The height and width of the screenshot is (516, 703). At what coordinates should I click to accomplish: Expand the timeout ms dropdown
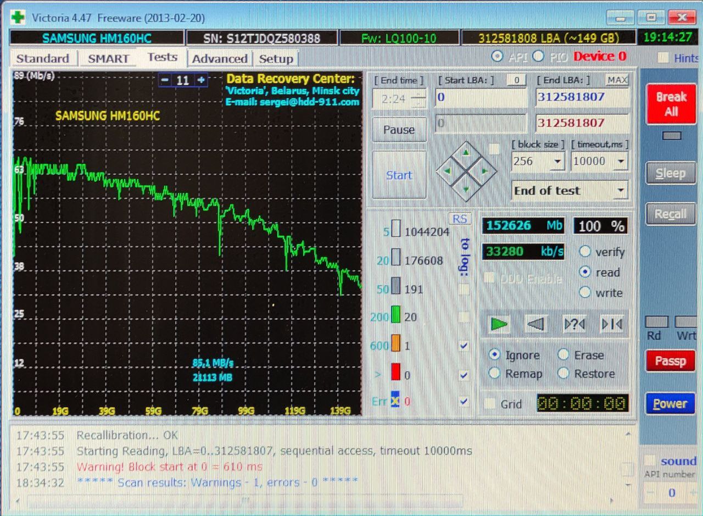coord(621,162)
